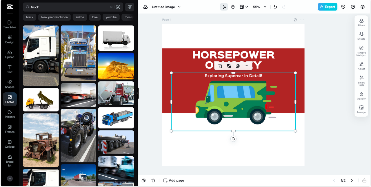Select the New year resolution chip
Image resolution: width=371 pixels, height=187 pixels.
54,17
